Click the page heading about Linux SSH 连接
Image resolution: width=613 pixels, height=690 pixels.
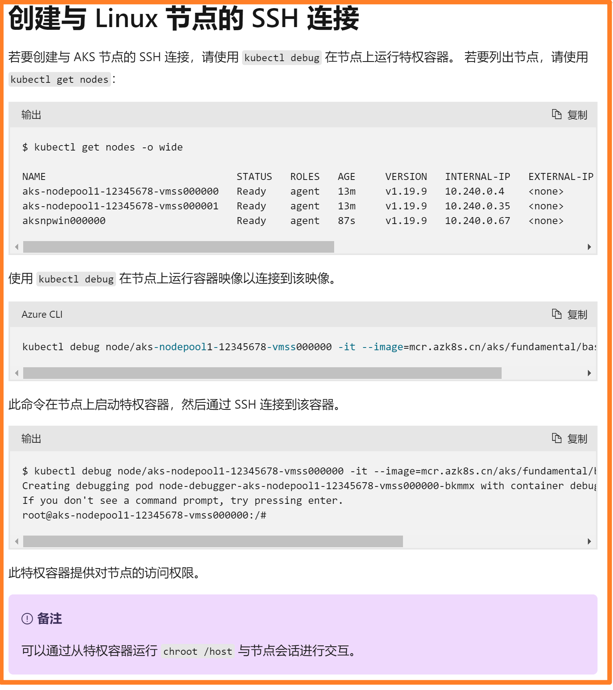[x=183, y=19]
